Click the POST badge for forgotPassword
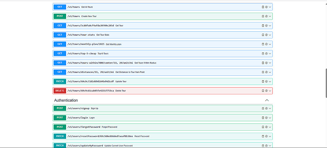This screenshot has height=148, width=327. pyautogui.click(x=60, y=127)
